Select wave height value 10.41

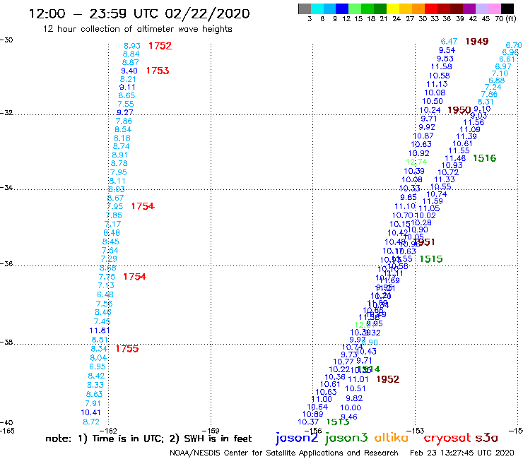pos(90,412)
